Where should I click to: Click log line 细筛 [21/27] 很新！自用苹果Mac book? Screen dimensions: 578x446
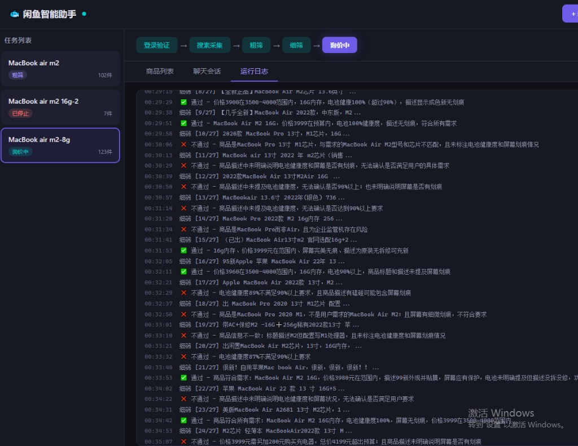[279, 368]
